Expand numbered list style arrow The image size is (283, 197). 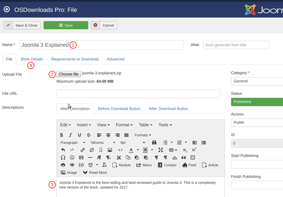pos(186,143)
